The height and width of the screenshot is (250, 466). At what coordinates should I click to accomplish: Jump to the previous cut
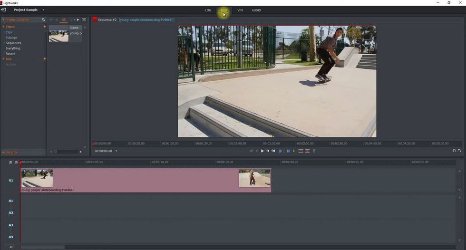[x=252, y=151]
